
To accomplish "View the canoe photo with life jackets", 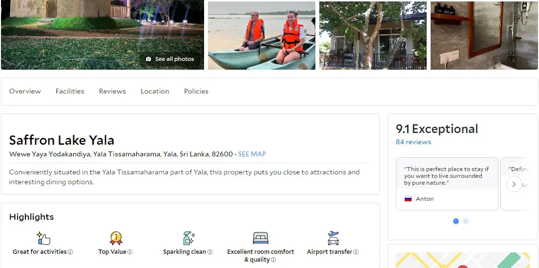I will [262, 36].
